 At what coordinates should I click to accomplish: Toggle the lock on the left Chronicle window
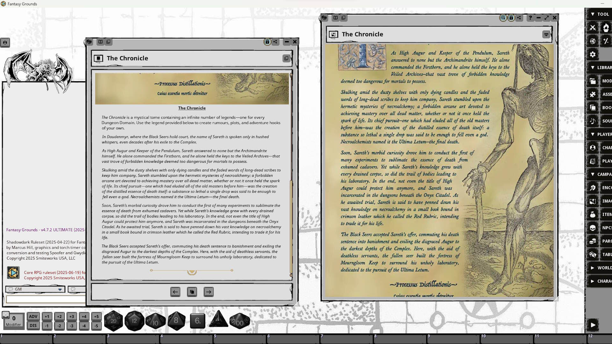click(x=266, y=42)
